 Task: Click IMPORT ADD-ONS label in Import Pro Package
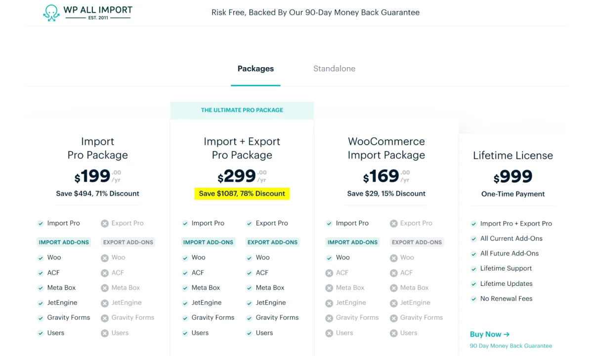click(x=64, y=242)
